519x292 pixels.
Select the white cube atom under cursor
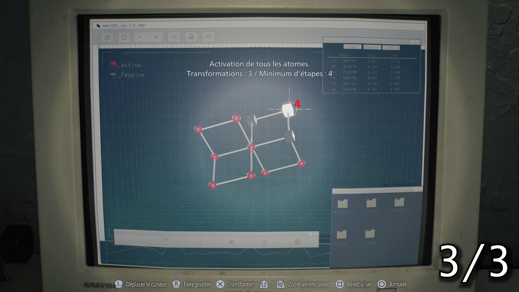(288, 109)
